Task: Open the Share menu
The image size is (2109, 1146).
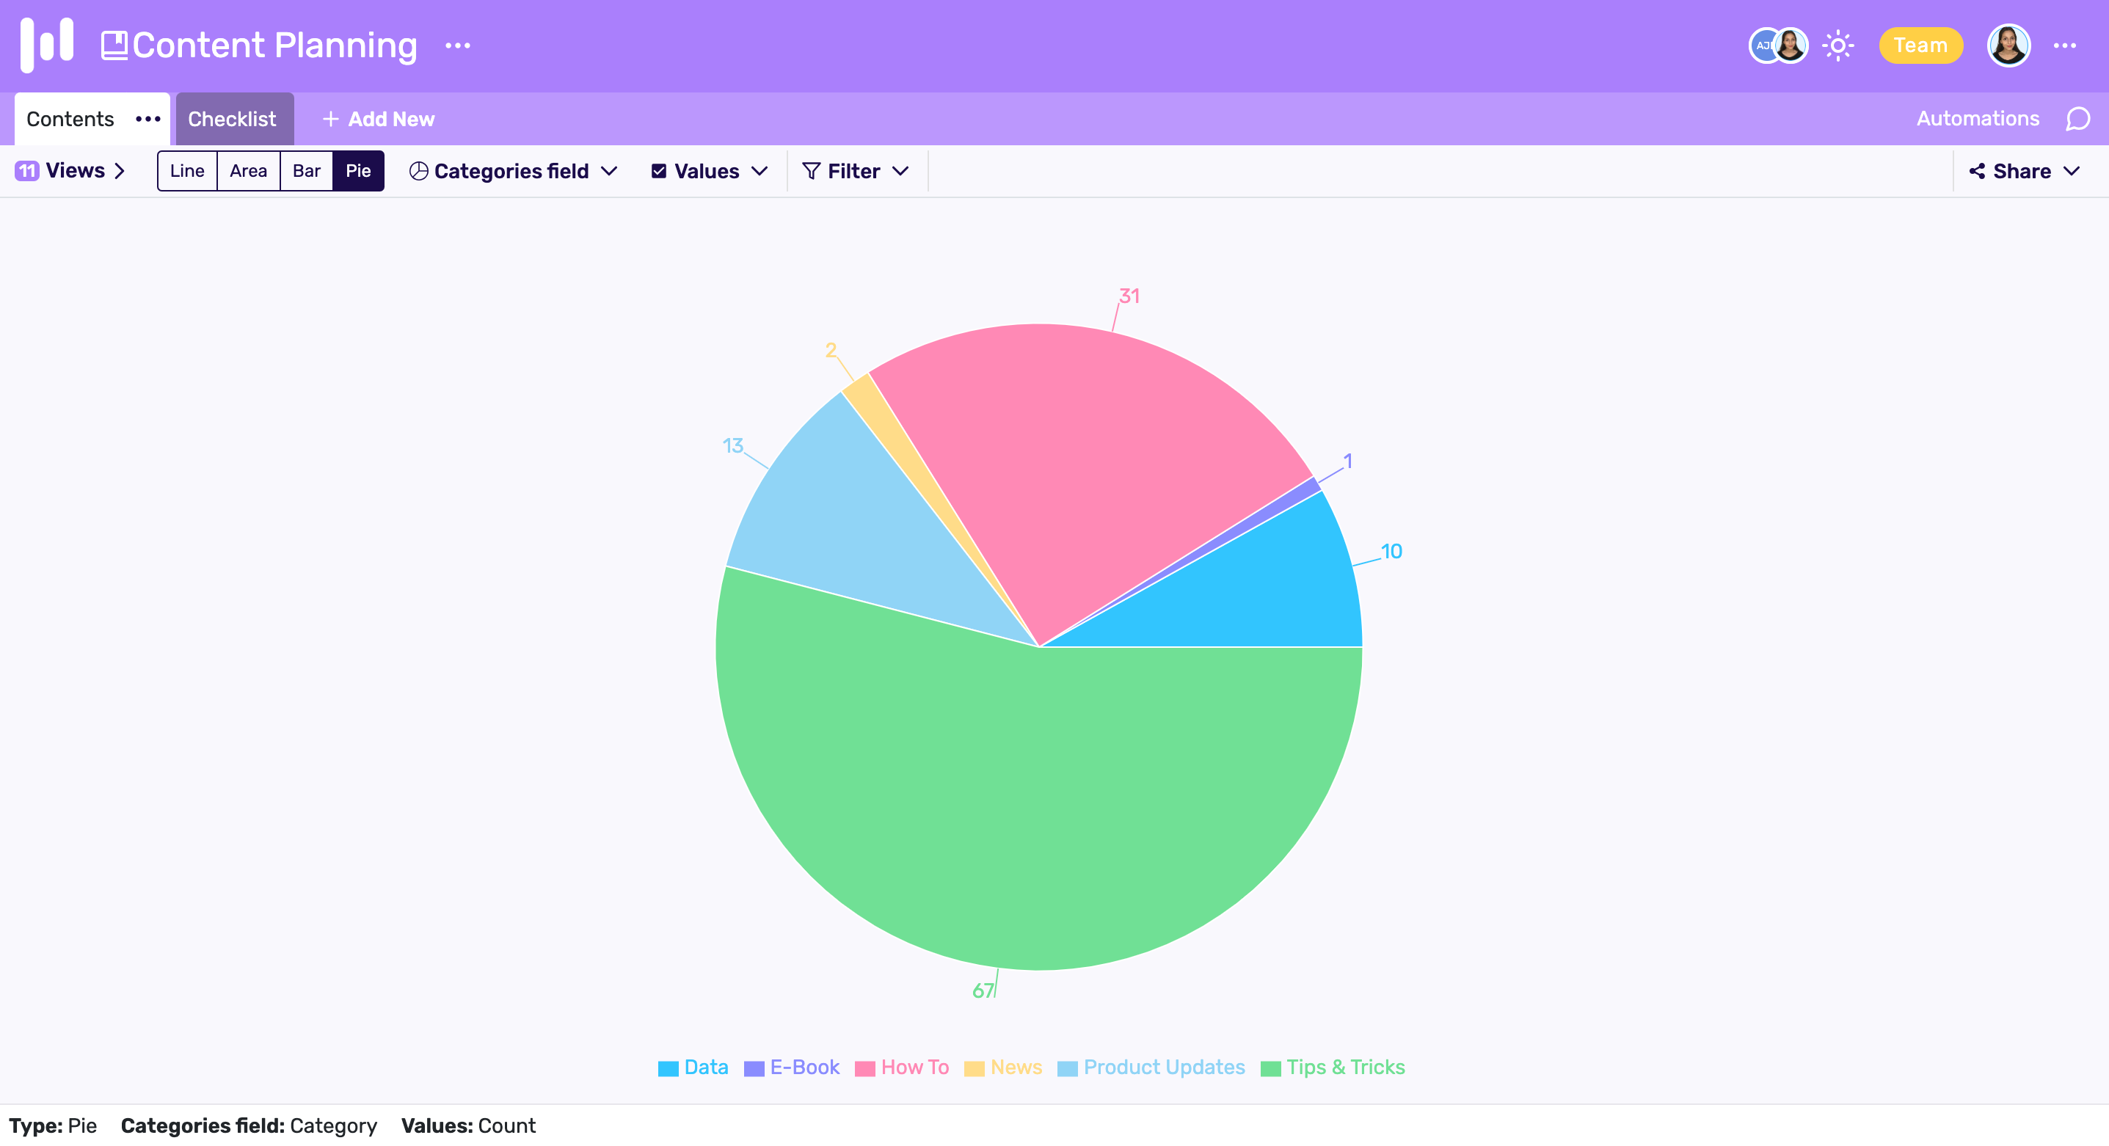Action: coord(2026,171)
